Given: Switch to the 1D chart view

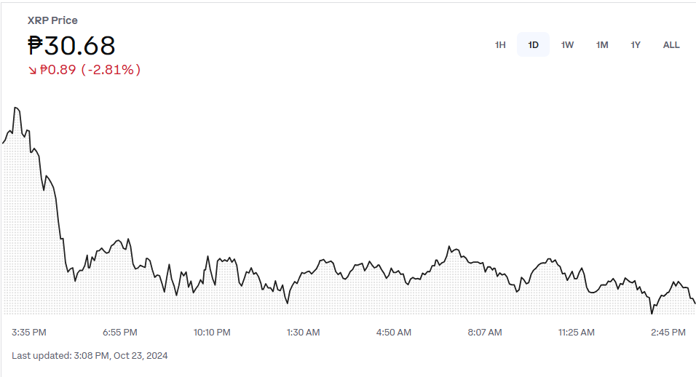Looking at the screenshot, I should 534,45.
